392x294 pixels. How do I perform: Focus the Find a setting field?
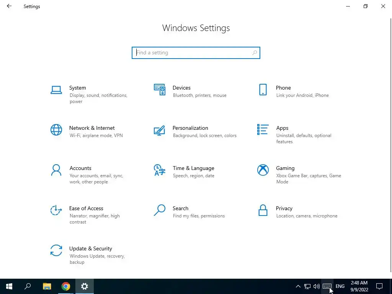point(196,53)
